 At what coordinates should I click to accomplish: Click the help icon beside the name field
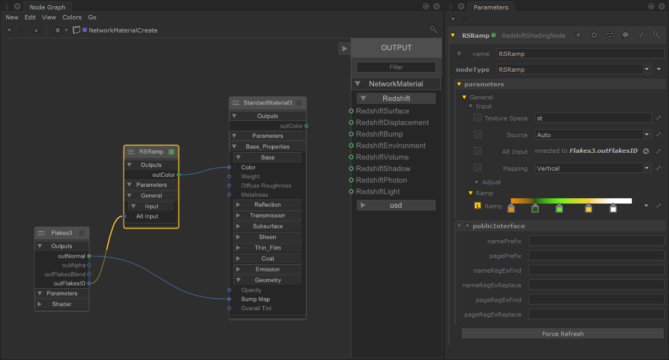459,53
